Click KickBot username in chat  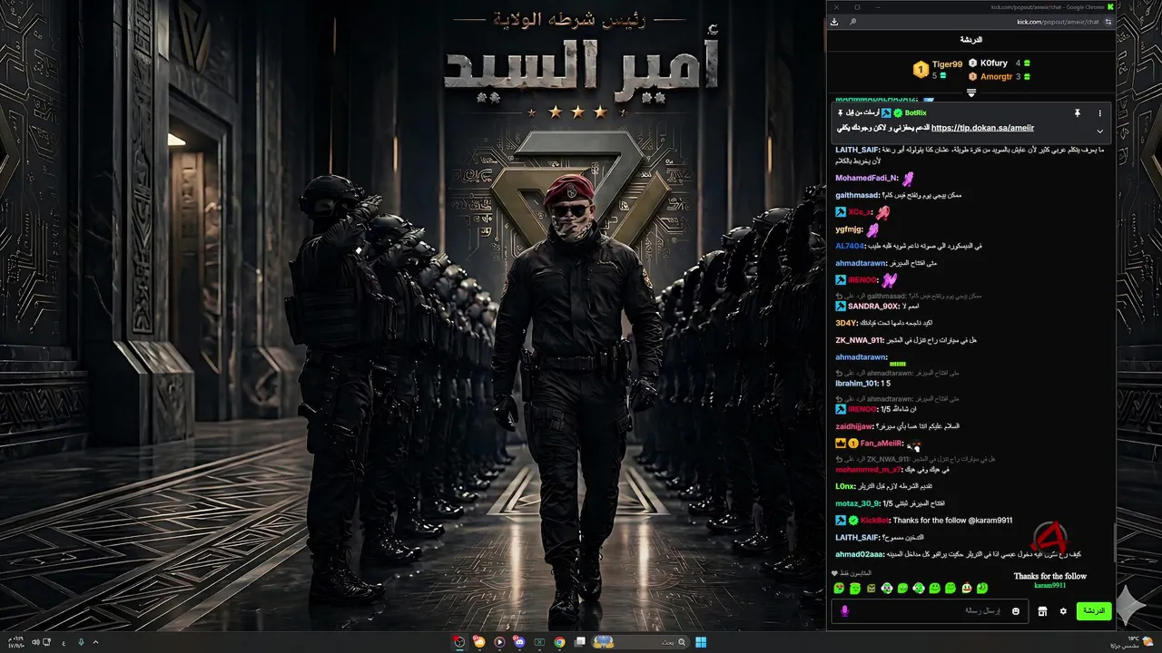coord(873,521)
